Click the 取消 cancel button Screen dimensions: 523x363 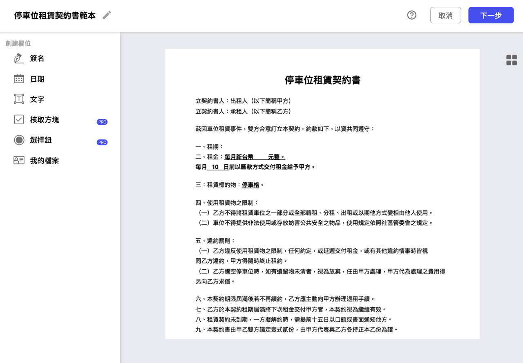[x=445, y=15]
